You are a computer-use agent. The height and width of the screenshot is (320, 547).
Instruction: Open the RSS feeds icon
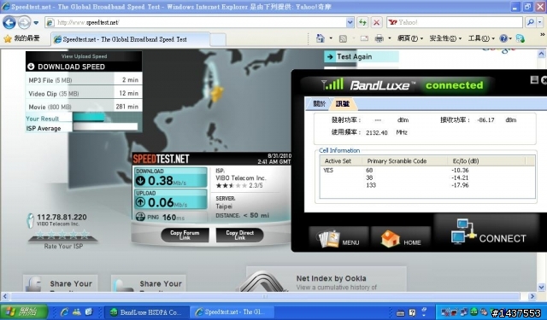click(x=343, y=38)
